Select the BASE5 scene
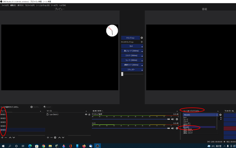 (22, 130)
